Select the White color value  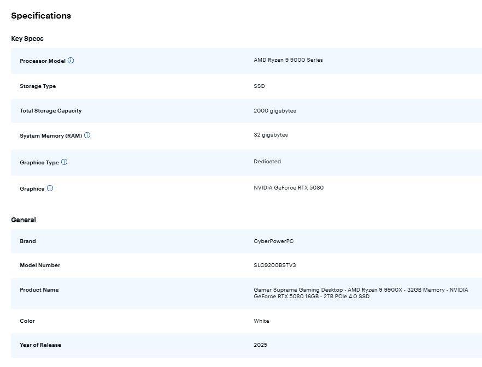(x=261, y=321)
